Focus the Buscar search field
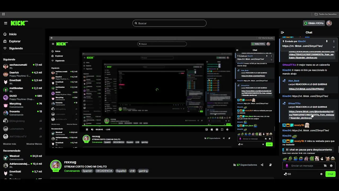 (x=169, y=23)
